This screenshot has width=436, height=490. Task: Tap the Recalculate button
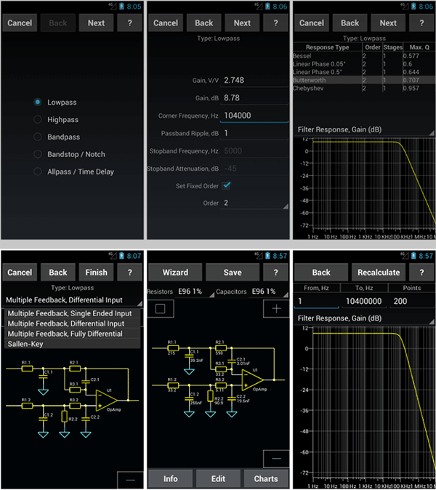pyautogui.click(x=379, y=272)
